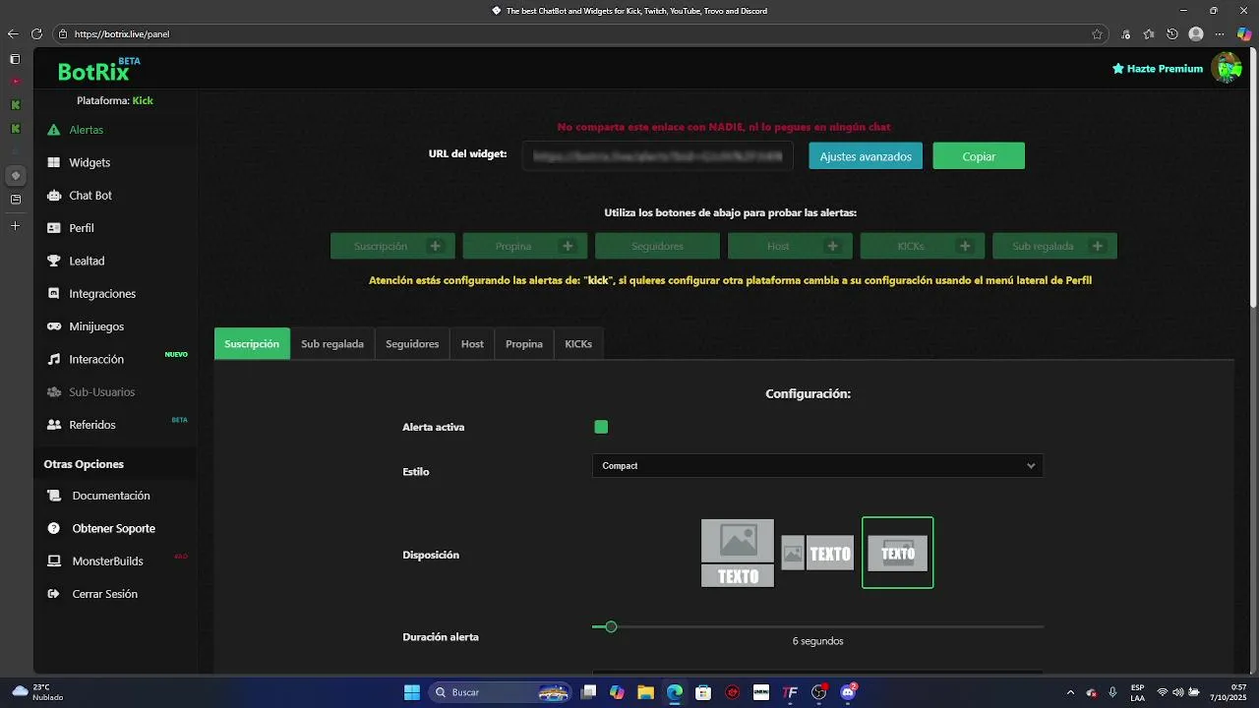1259x708 pixels.
Task: Click the Plataforma: Kick label
Action: (x=115, y=100)
